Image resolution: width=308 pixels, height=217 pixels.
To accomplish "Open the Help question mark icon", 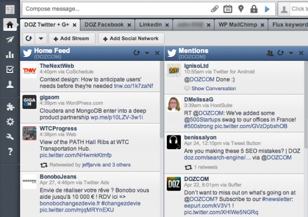I will coord(10,152).
